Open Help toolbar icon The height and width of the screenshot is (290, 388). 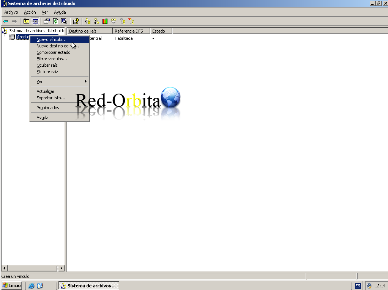point(76,22)
